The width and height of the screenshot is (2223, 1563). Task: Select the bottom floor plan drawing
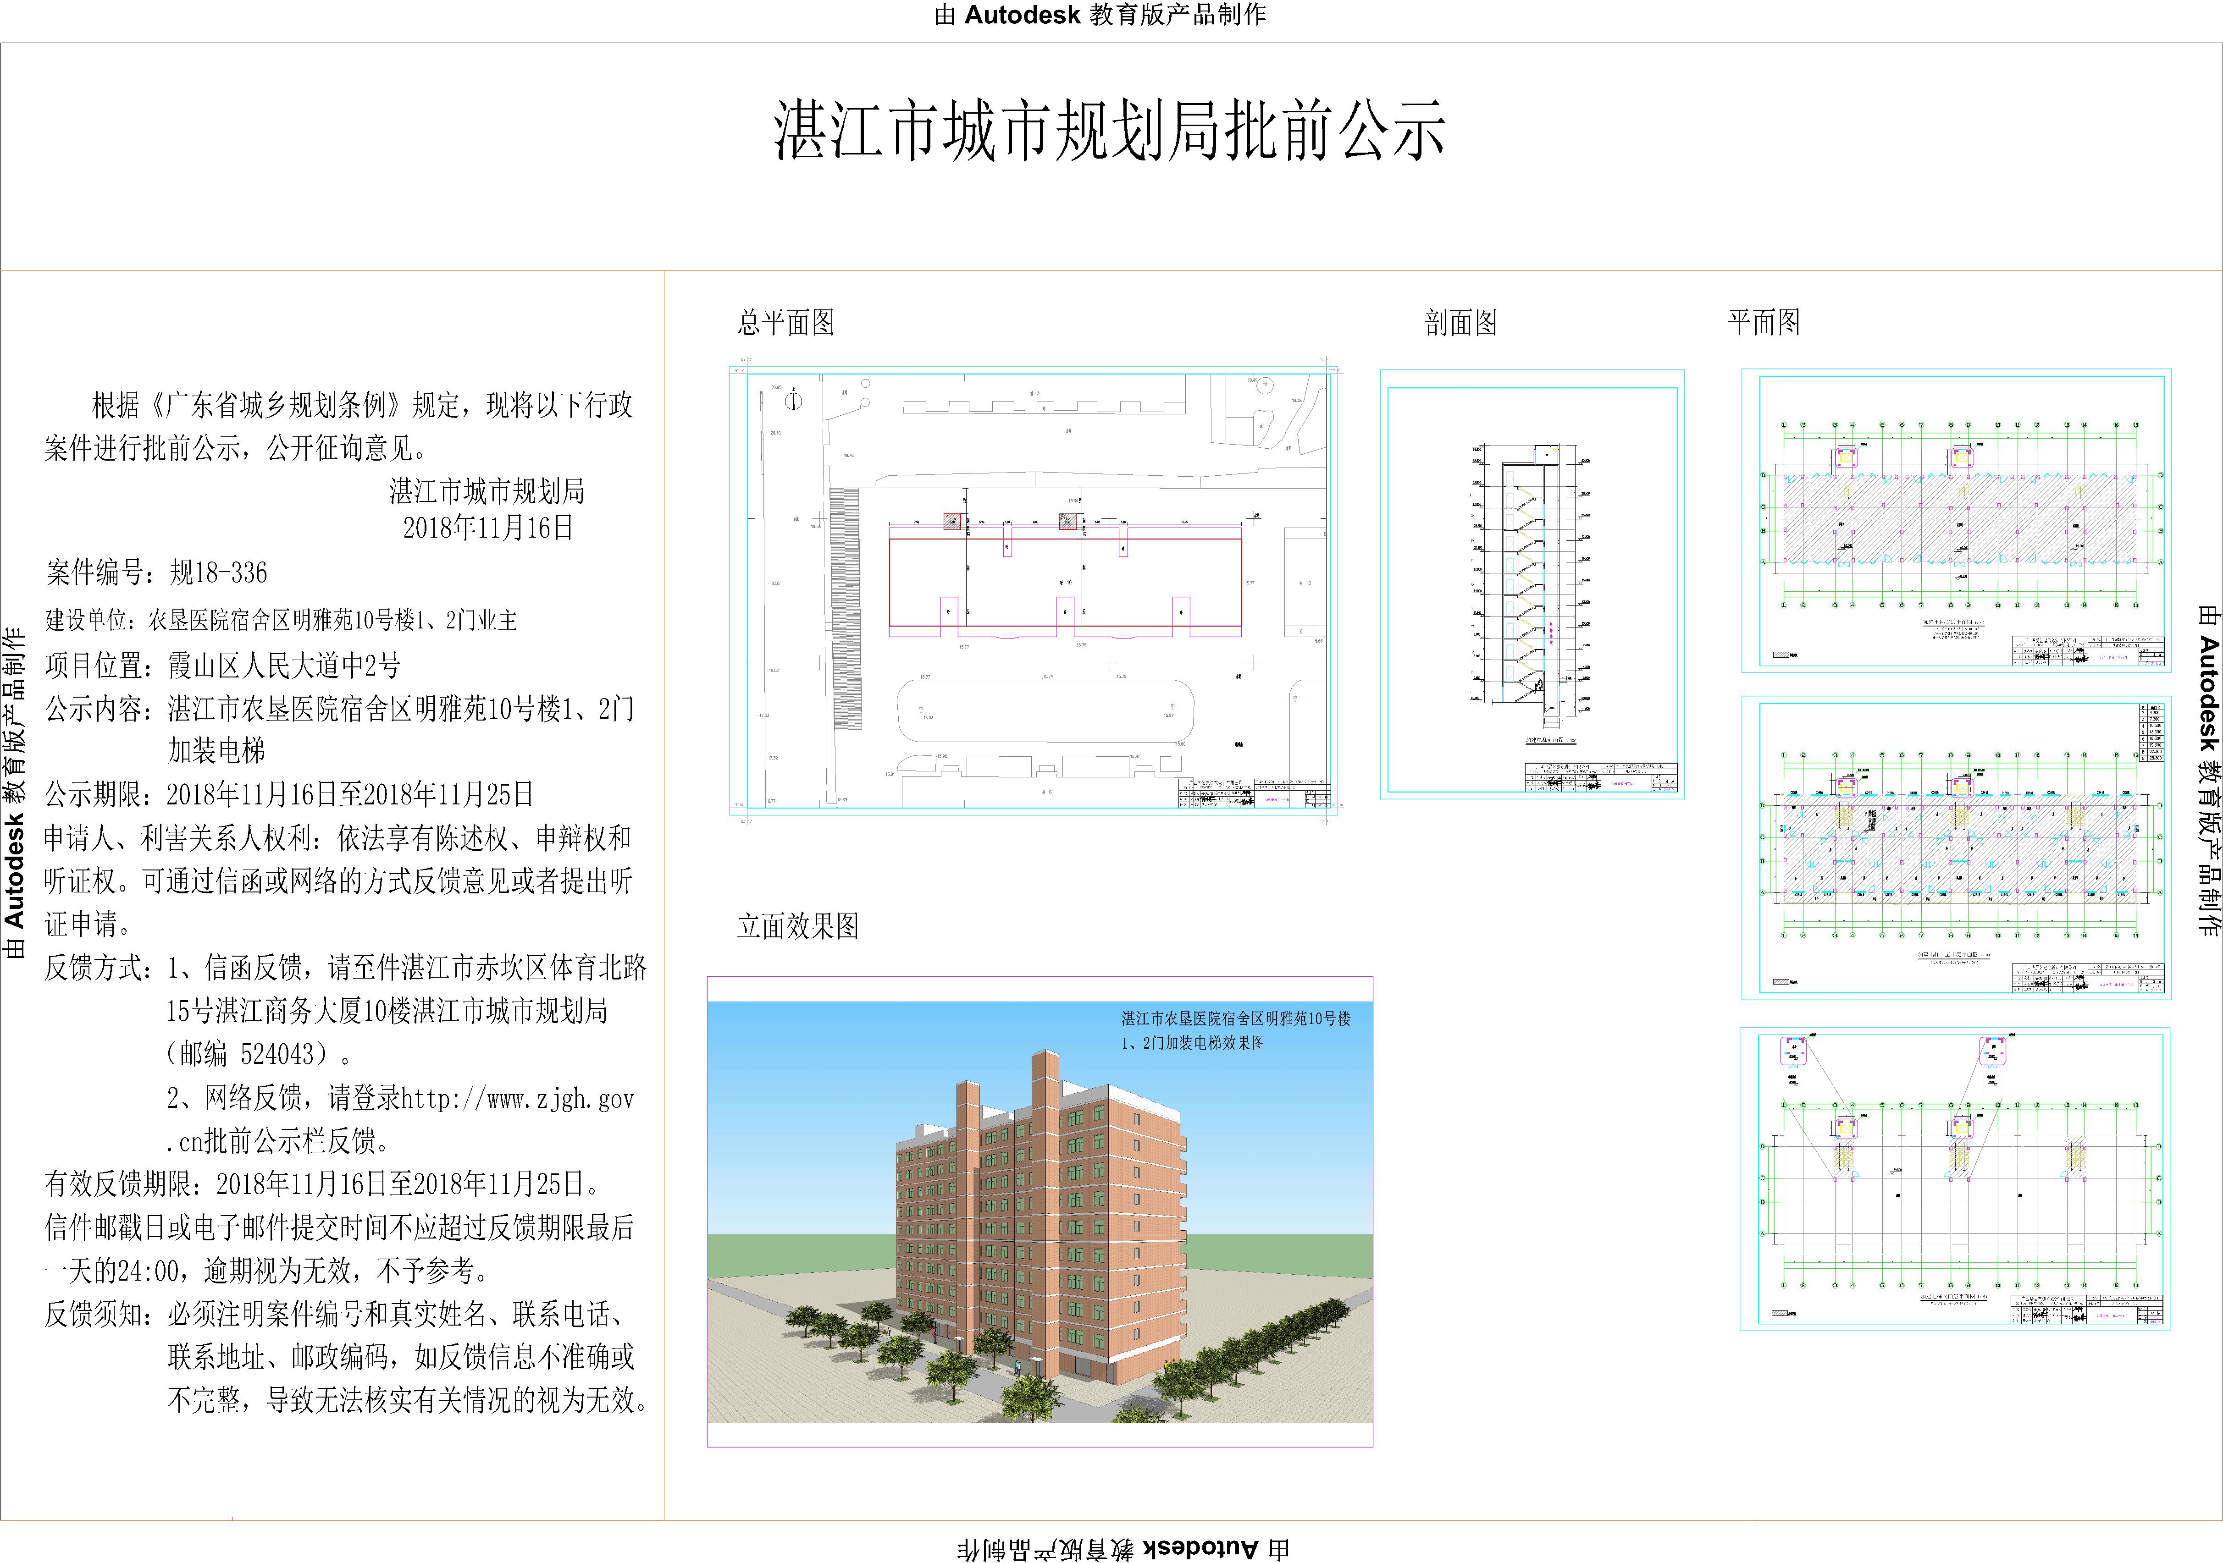pyautogui.click(x=1954, y=1179)
